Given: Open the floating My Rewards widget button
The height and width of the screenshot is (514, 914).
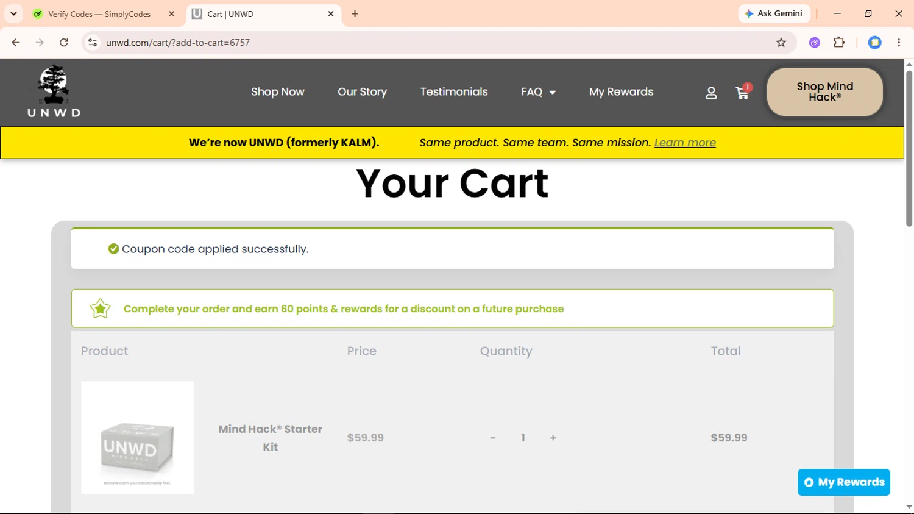Looking at the screenshot, I should [844, 482].
